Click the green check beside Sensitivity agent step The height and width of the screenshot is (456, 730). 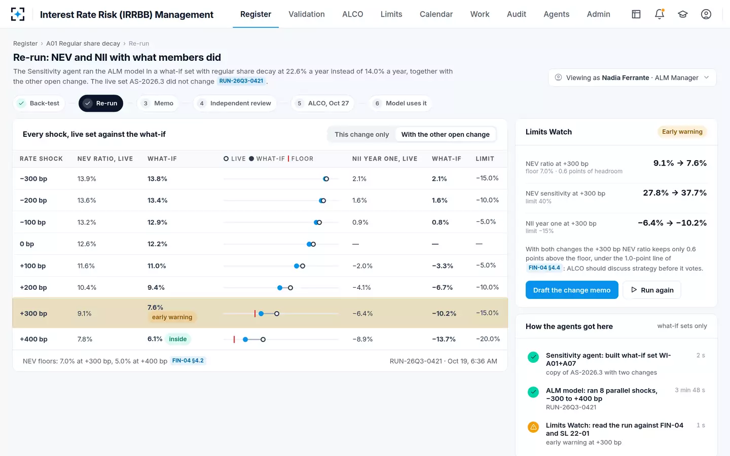533,357
